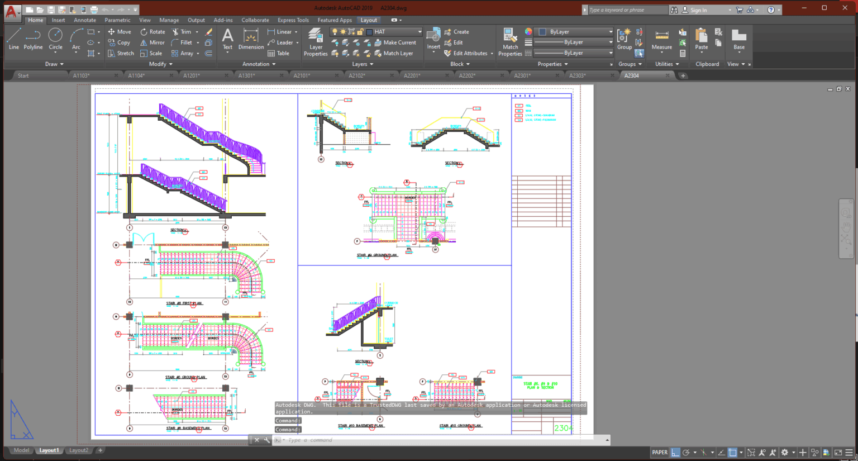Open the Object Snap settings dropdown

(x=741, y=453)
